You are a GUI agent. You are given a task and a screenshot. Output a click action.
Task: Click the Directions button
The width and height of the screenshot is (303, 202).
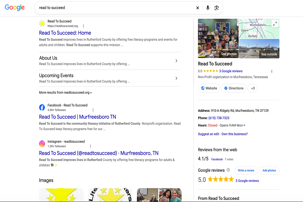(234, 88)
